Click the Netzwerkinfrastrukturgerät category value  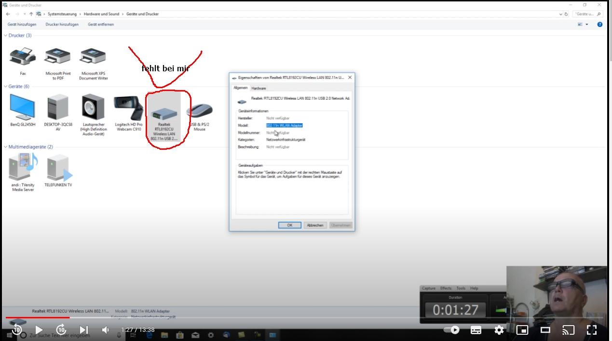(x=286, y=140)
